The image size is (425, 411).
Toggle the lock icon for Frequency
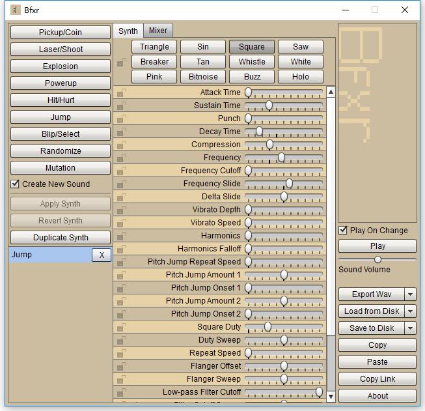122,158
